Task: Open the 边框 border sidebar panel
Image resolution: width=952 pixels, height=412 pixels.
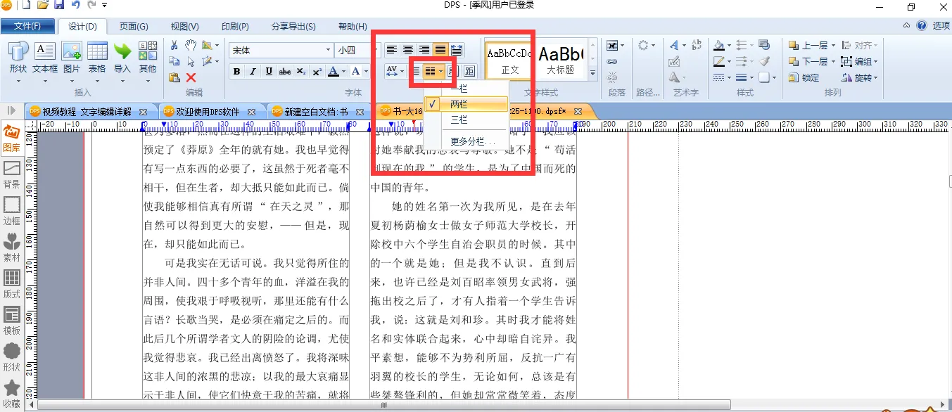Action: click(x=12, y=211)
